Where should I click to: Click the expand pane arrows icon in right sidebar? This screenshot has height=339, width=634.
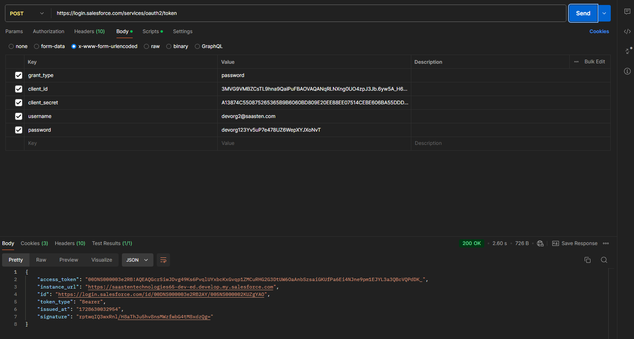(x=628, y=50)
